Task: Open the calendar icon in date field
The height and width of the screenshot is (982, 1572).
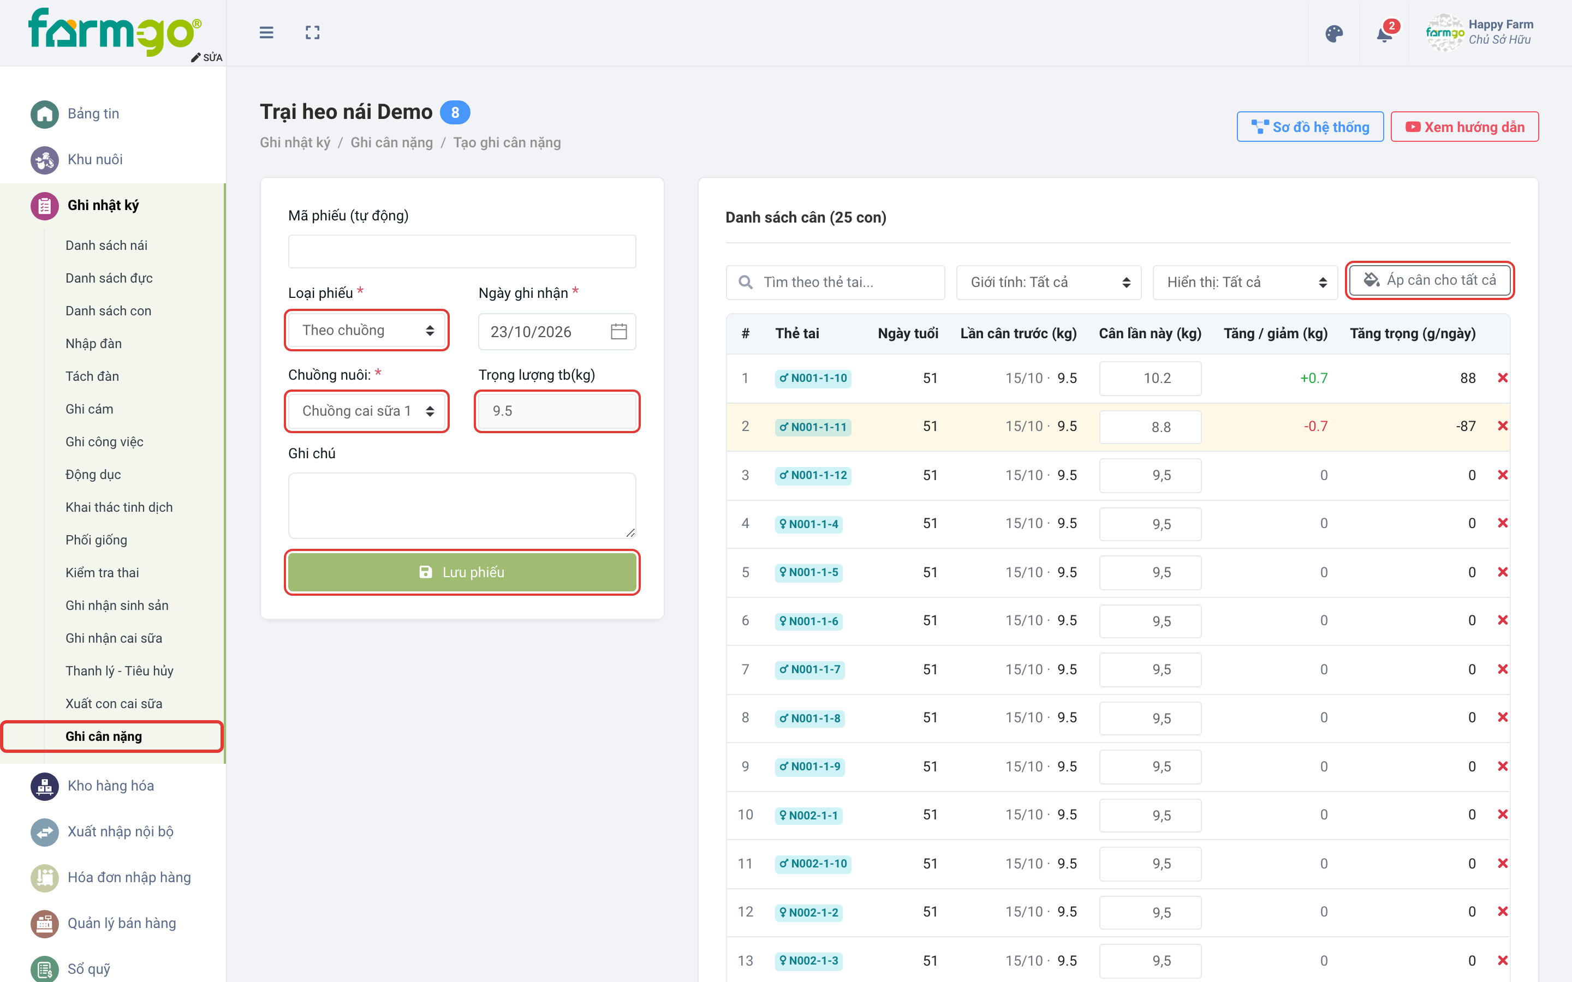Action: coord(618,332)
